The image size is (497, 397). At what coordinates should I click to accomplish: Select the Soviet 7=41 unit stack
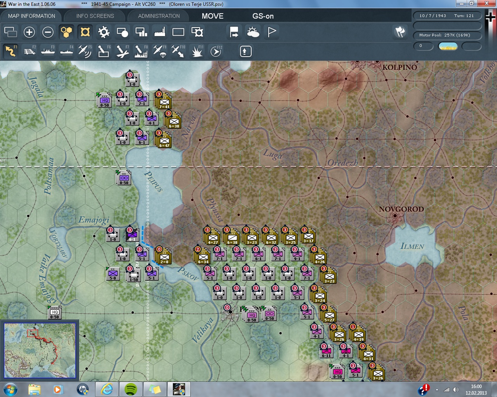pos(164,101)
